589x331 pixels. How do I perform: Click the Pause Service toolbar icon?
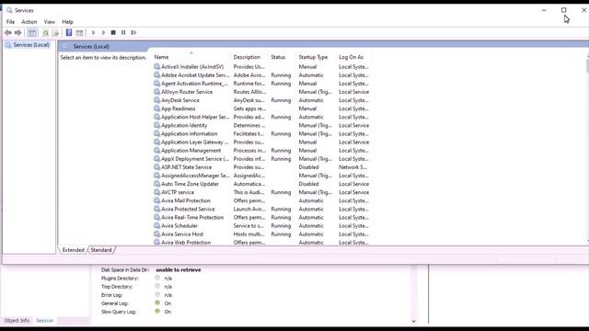123,33
